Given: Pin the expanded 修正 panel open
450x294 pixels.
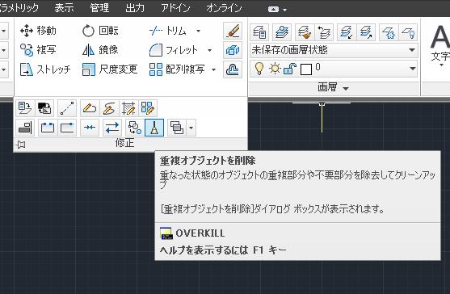Looking at the screenshot, I should (x=21, y=145).
